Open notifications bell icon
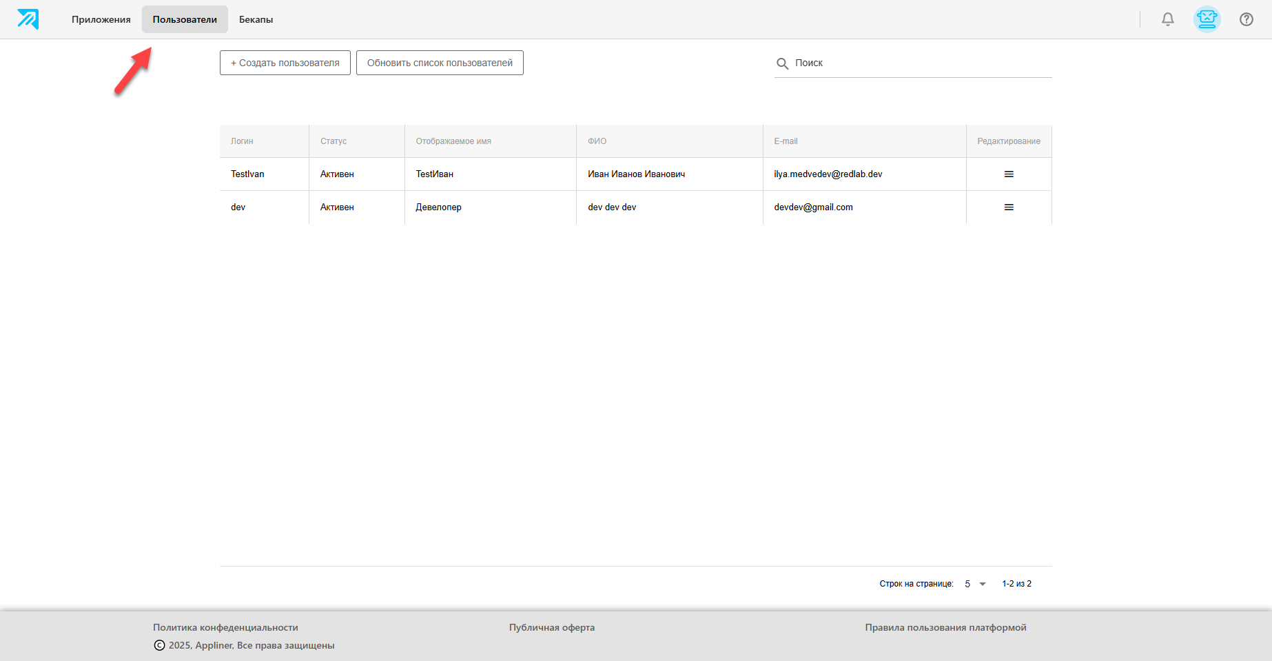Screen dimensions: 1272x661 1168,19
